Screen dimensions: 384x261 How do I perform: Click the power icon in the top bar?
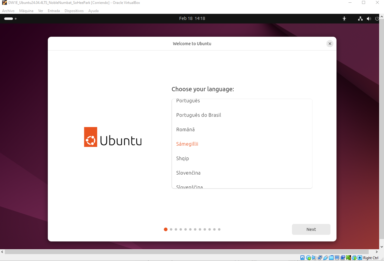tap(377, 19)
